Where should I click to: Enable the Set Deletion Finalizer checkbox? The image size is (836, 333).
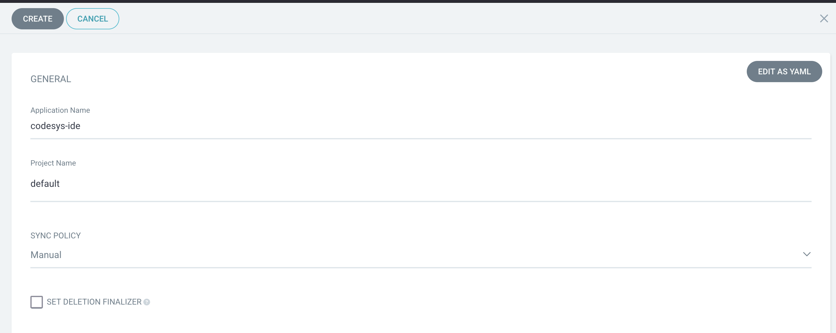36,302
